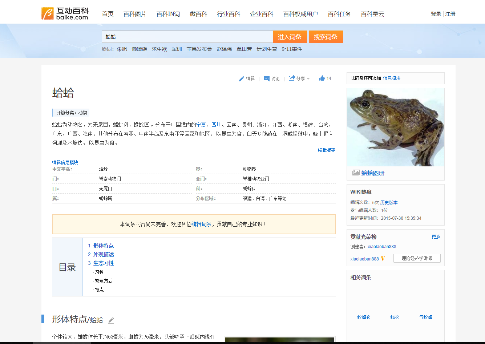Click the 编辑摘要 link
Image resolution: width=485 pixels, height=344 pixels.
[x=327, y=150]
